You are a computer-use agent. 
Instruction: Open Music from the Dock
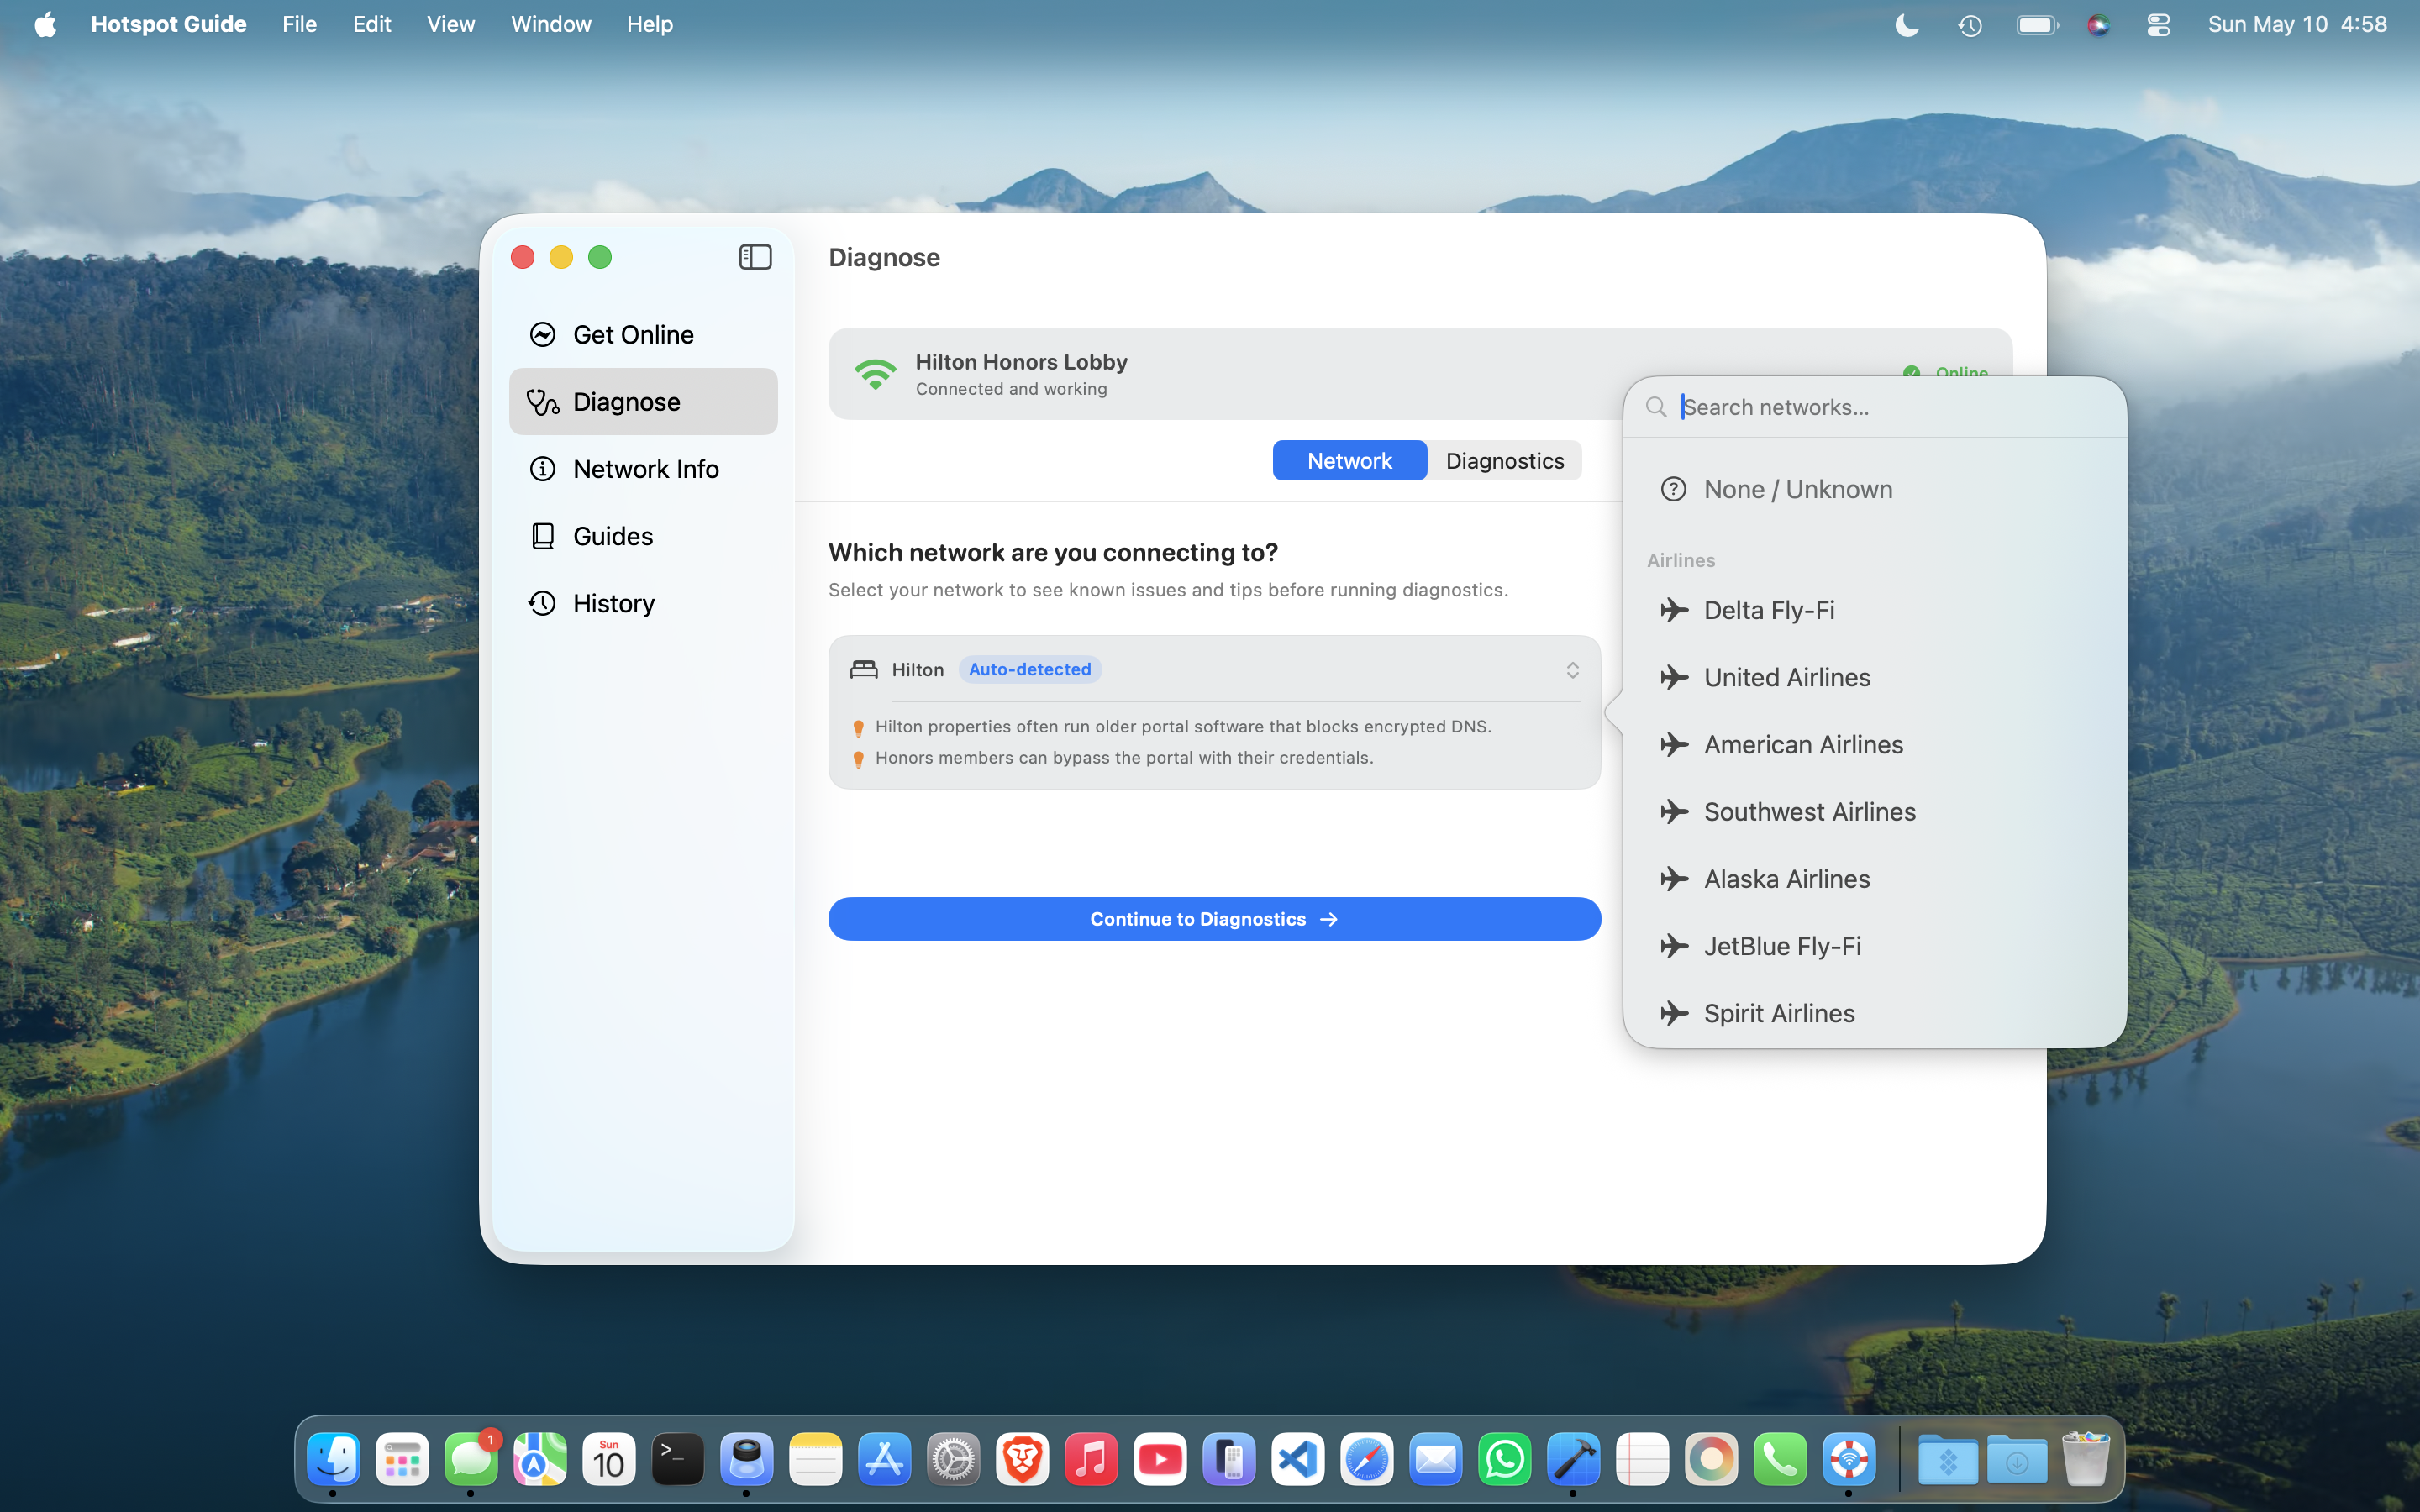coord(1091,1460)
